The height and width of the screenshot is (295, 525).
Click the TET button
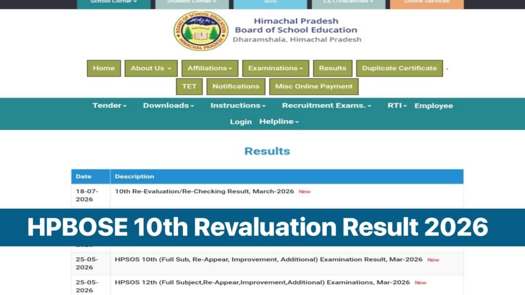point(189,87)
